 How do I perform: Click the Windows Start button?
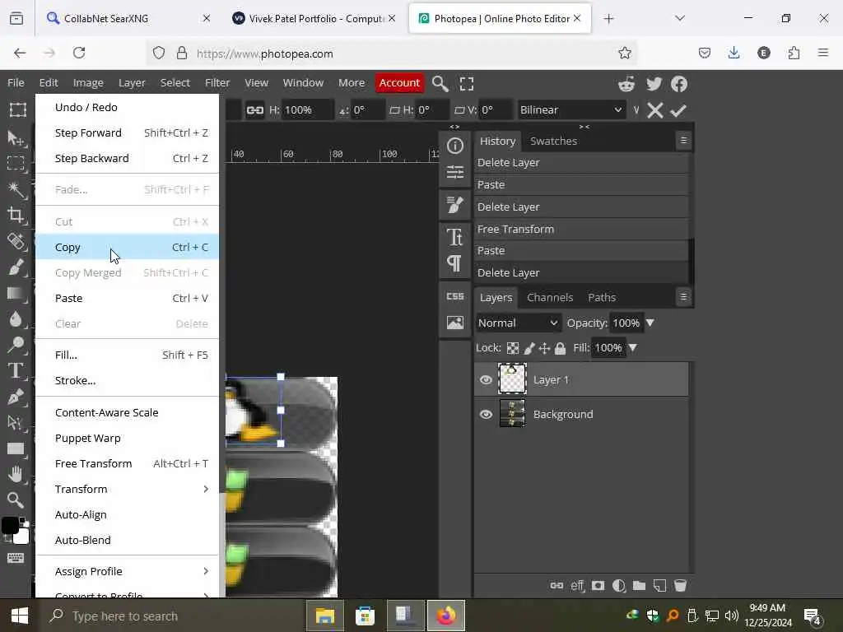point(20,616)
